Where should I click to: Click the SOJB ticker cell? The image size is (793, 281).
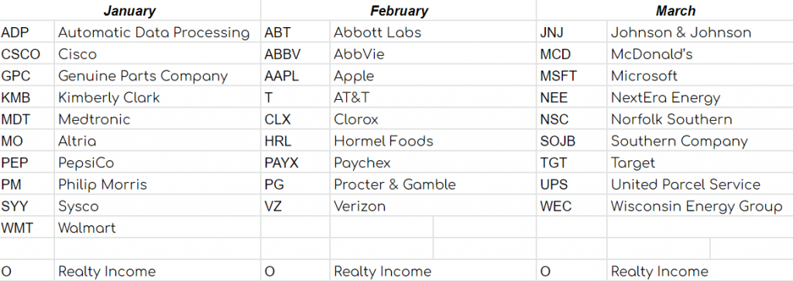pyautogui.click(x=572, y=141)
